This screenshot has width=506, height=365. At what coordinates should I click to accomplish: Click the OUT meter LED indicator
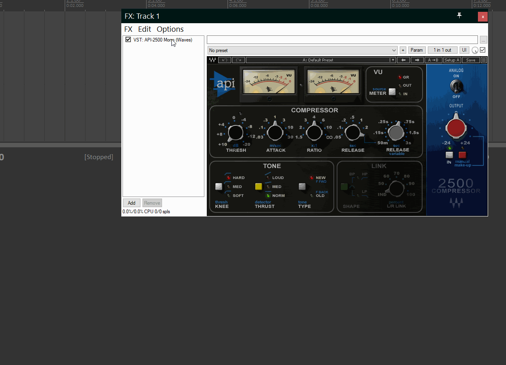(x=400, y=85)
